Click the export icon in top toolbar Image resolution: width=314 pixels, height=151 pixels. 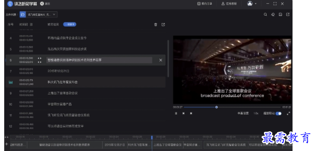point(288,15)
